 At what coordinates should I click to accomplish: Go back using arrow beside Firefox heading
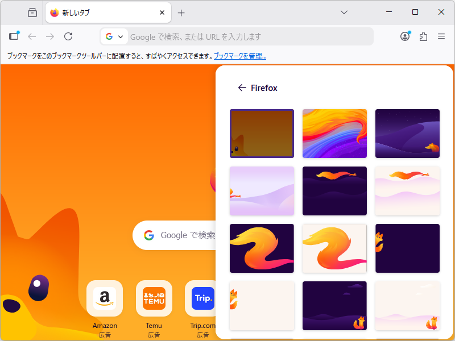[242, 88]
